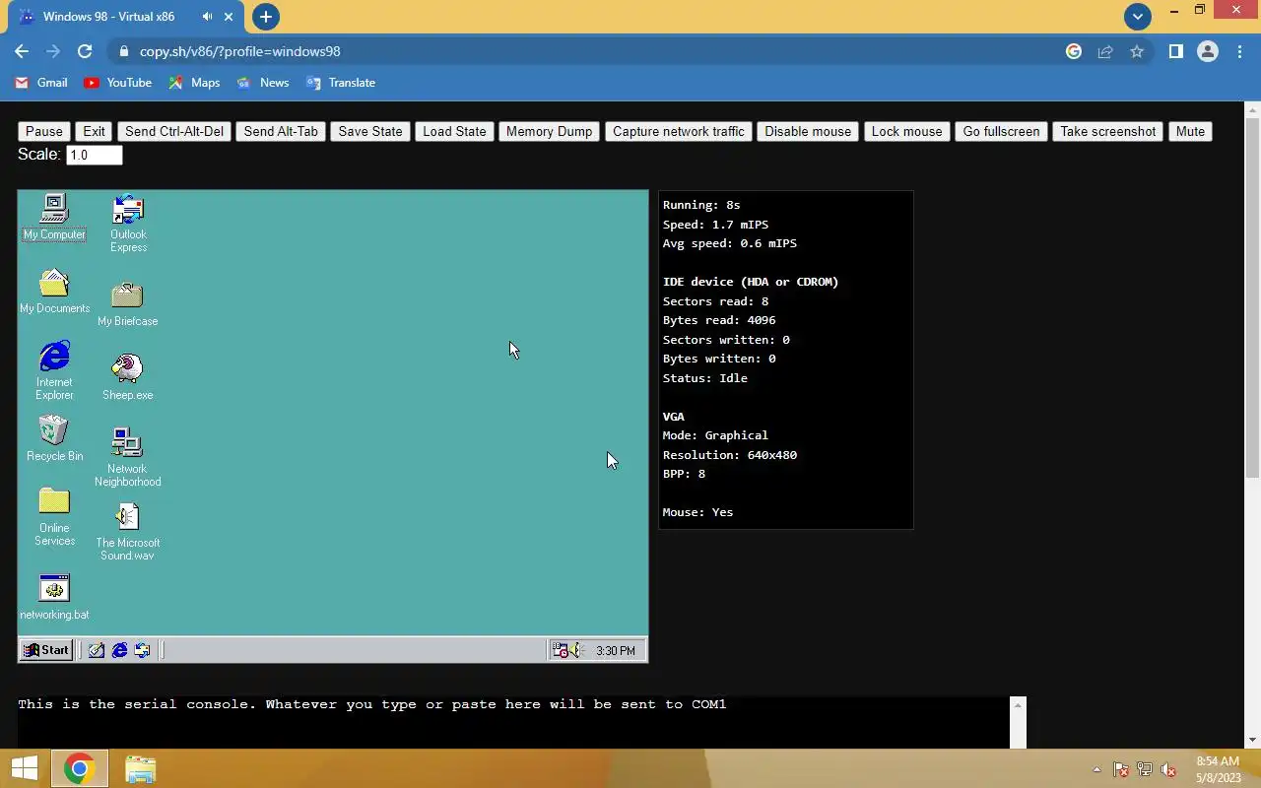
Task: Select the My Documents folder icon
Action: pyautogui.click(x=54, y=292)
